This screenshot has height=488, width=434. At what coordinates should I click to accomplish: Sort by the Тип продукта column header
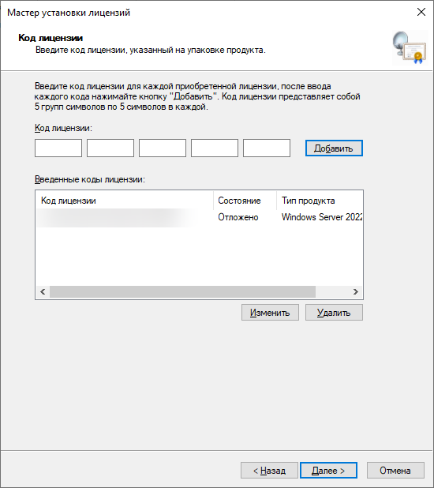320,201
